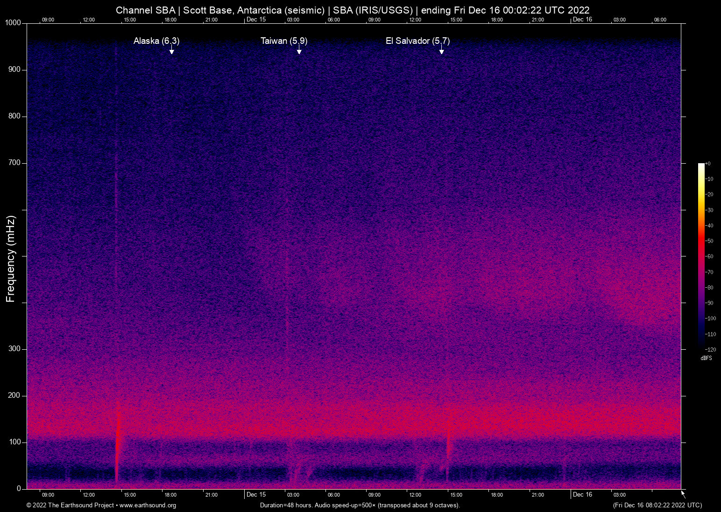721x512 pixels.
Task: Click the arrow marker below the Alaska label
Action: click(x=171, y=50)
